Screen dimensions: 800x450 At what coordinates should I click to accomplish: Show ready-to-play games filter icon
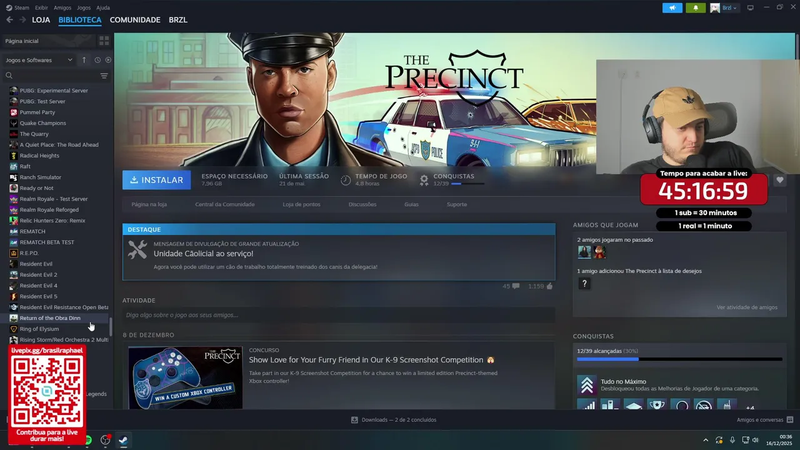coord(108,60)
